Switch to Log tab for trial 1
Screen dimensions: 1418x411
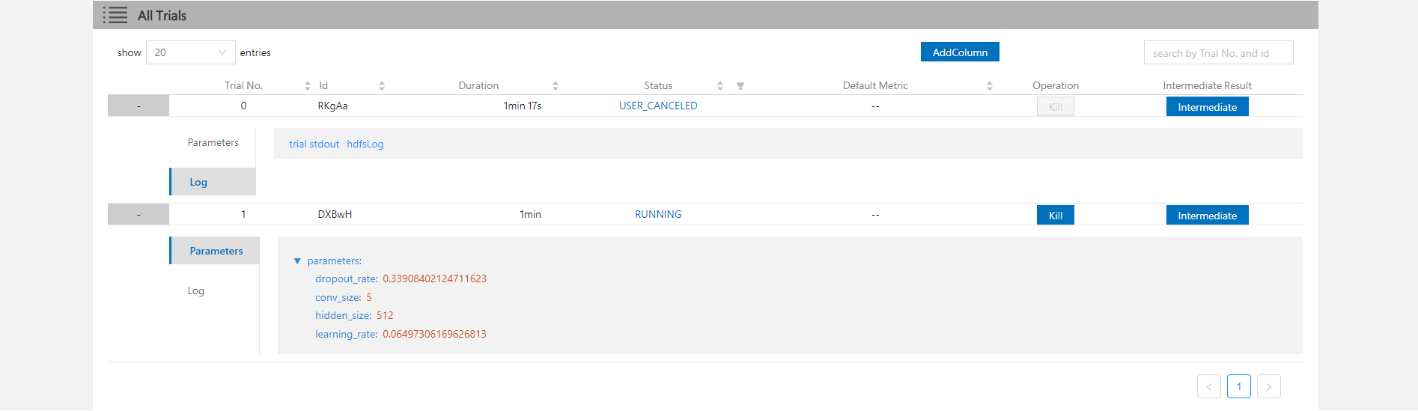pos(196,290)
